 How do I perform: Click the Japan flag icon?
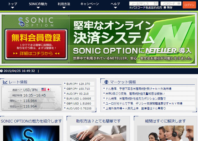(48, 89)
